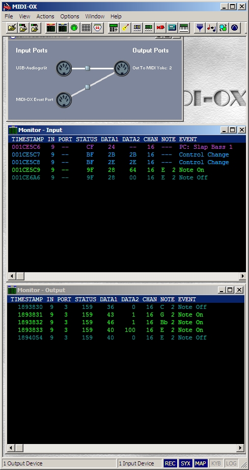Open the control panel slider icon
This screenshot has width=249, height=470.
114,28
